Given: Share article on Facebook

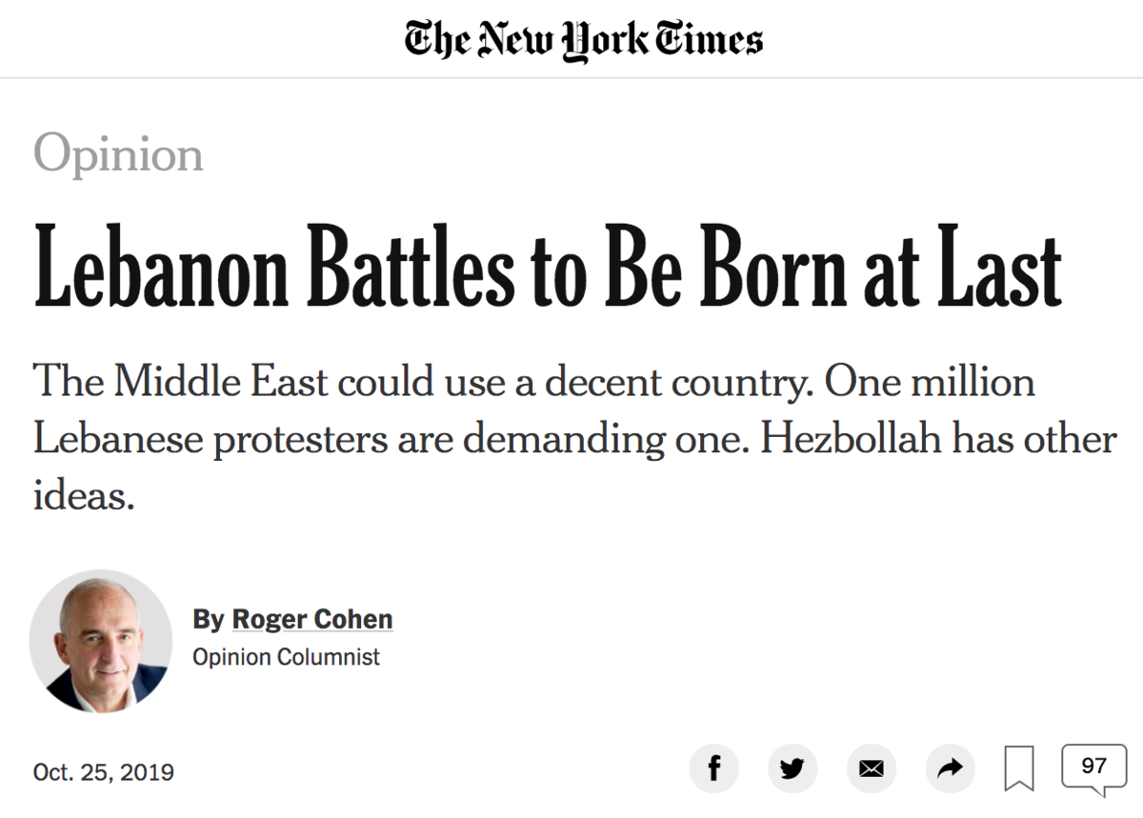Looking at the screenshot, I should [x=713, y=768].
